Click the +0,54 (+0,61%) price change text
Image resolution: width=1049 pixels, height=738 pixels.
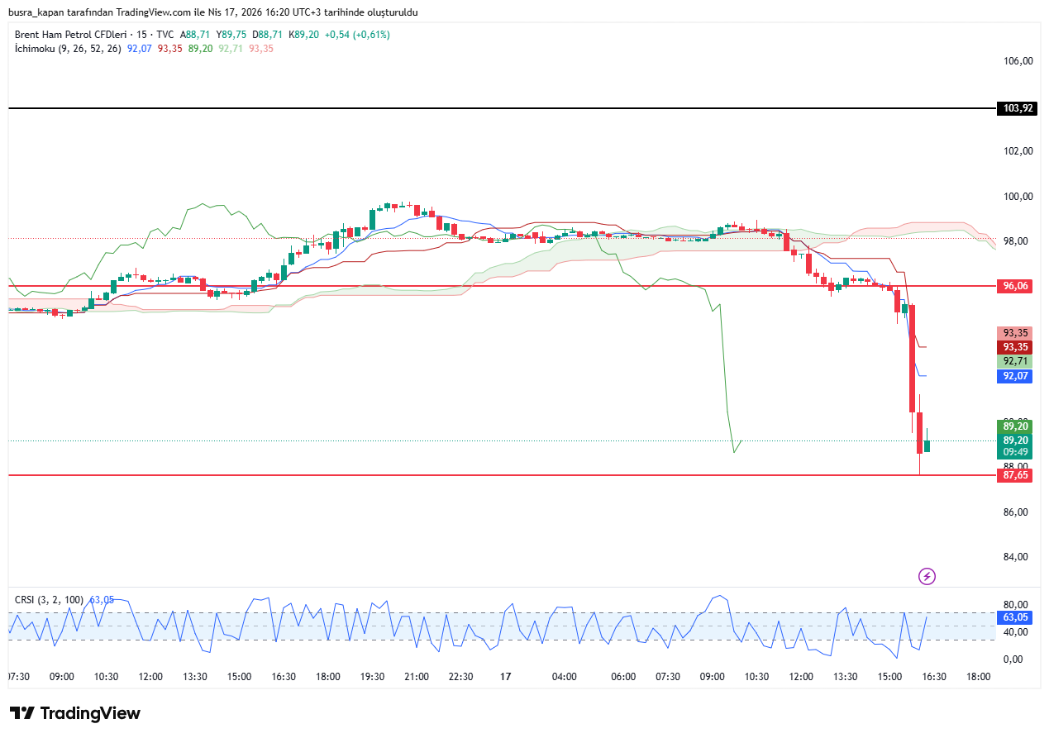pyautogui.click(x=357, y=35)
